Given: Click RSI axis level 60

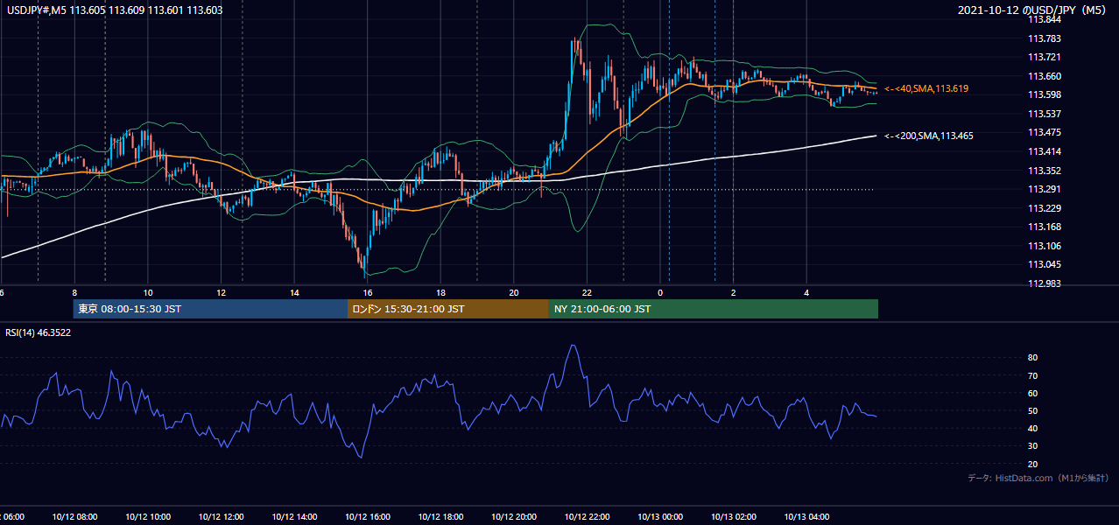Looking at the screenshot, I should point(1033,393).
